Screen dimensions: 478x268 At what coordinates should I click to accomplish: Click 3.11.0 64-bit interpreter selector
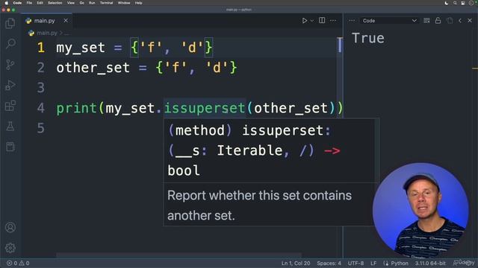pyautogui.click(x=430, y=263)
